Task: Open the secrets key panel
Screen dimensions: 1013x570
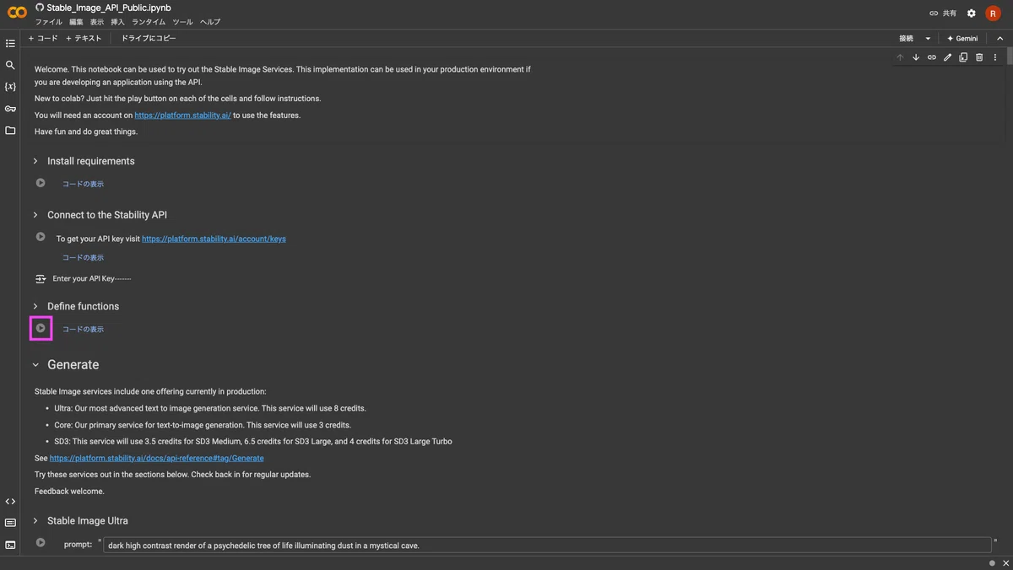Action: click(x=10, y=109)
